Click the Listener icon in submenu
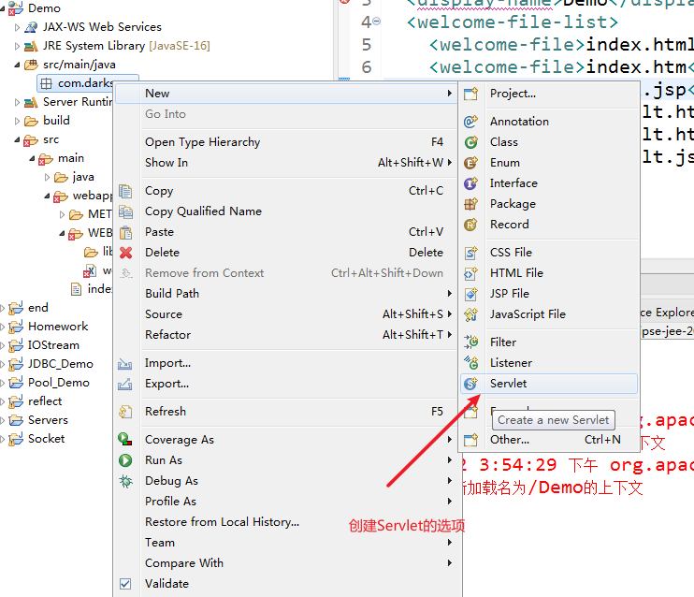The height and width of the screenshot is (597, 694). click(470, 363)
